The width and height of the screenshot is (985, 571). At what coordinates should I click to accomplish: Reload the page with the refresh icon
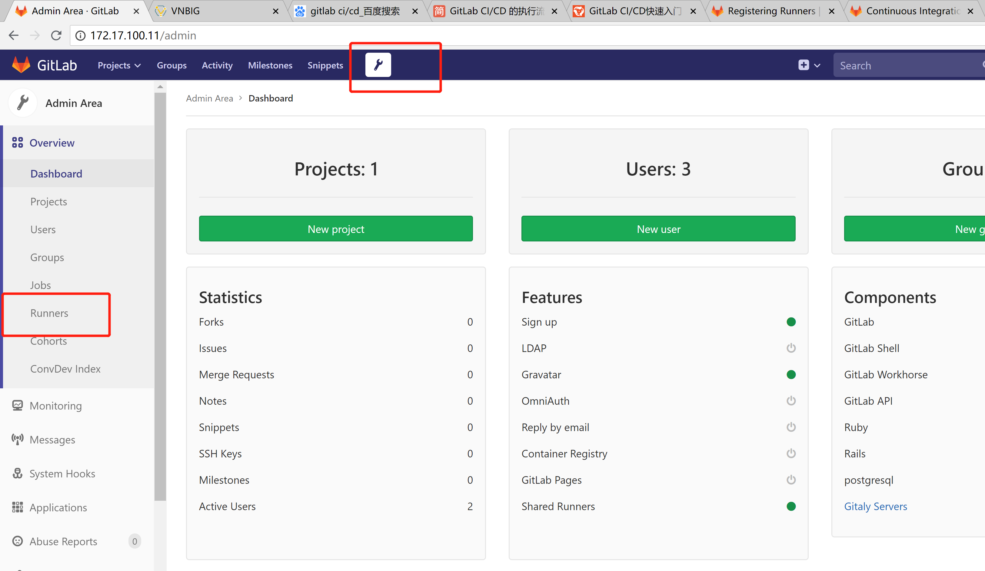coord(56,35)
